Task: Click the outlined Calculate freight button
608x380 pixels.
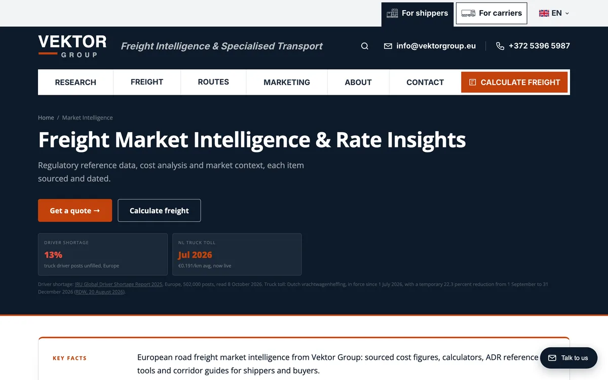Action: pyautogui.click(x=159, y=210)
